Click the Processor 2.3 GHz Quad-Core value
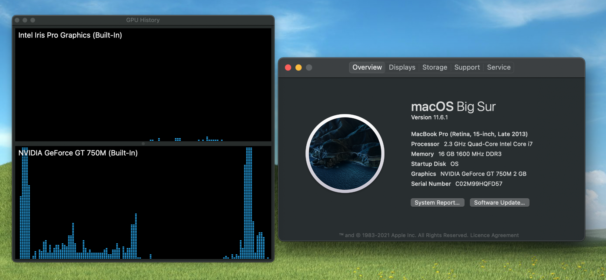This screenshot has height=280, width=606. pos(488,144)
